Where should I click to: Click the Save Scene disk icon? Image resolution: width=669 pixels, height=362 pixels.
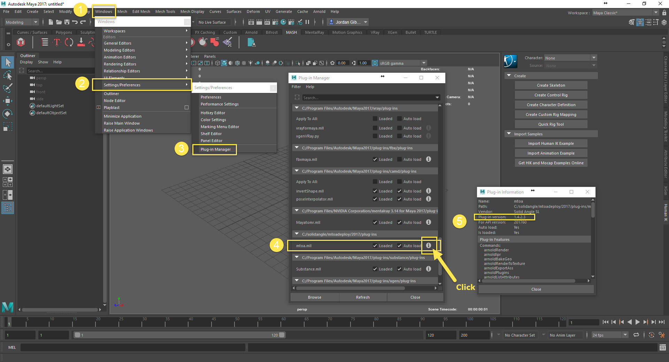(67, 22)
